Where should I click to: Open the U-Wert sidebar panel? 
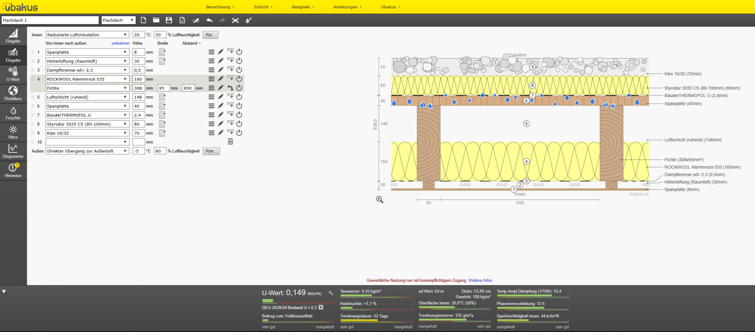(13, 74)
